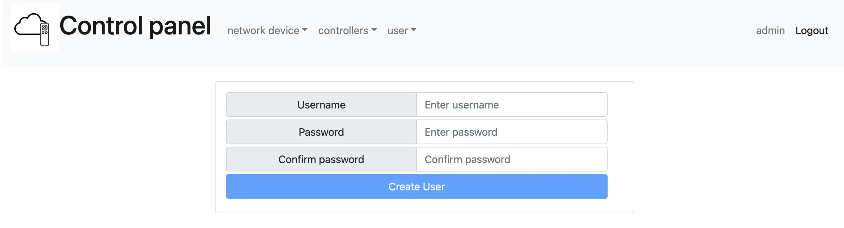Click the Confirm password label box
The width and height of the screenshot is (844, 228).
pos(321,159)
